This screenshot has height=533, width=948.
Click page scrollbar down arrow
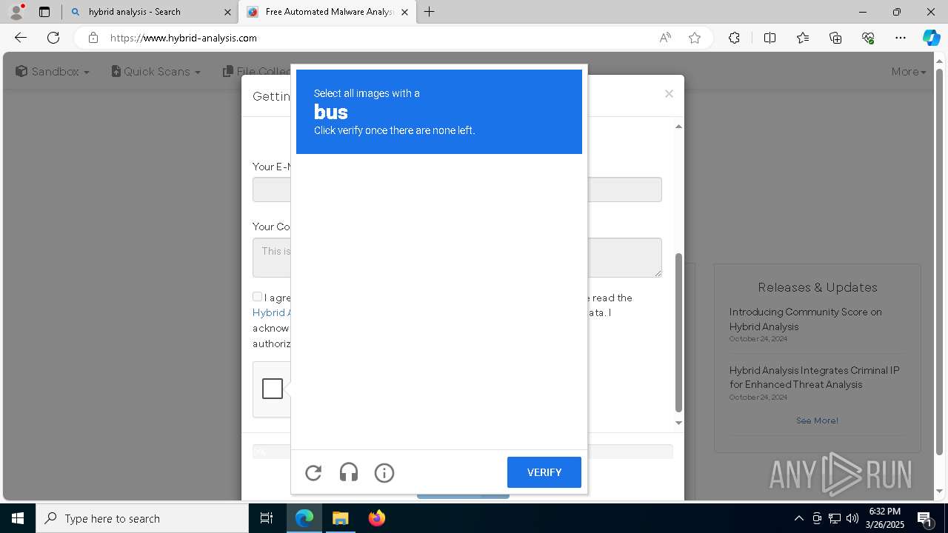click(x=940, y=492)
